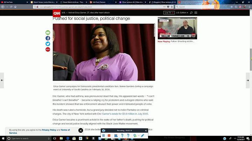Open Dropbox from taskbar
Image resolution: width=252 pixels, height=141 pixels.
pos(80,139)
